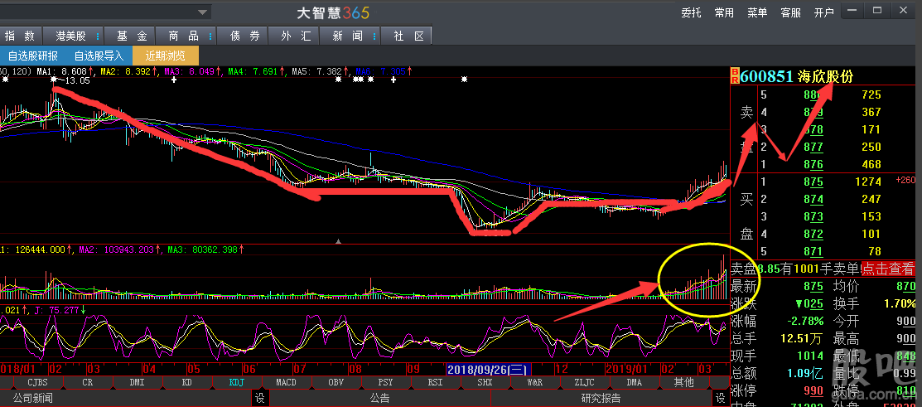The width and height of the screenshot is (922, 407).
Task: Open the 常用 menu
Action: 724,13
